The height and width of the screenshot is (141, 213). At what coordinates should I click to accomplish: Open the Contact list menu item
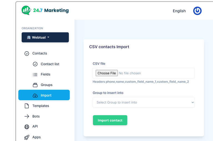coord(50,64)
